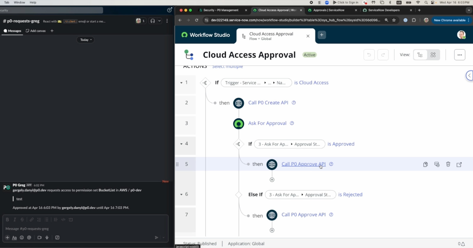Click the address bar URL
The width and height of the screenshot is (473, 248).
point(296,20)
